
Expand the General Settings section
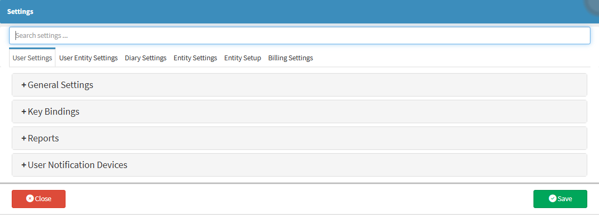coord(299,85)
